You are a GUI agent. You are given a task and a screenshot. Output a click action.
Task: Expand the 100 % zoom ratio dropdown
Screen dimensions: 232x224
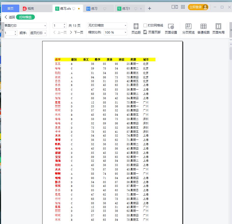(125, 32)
